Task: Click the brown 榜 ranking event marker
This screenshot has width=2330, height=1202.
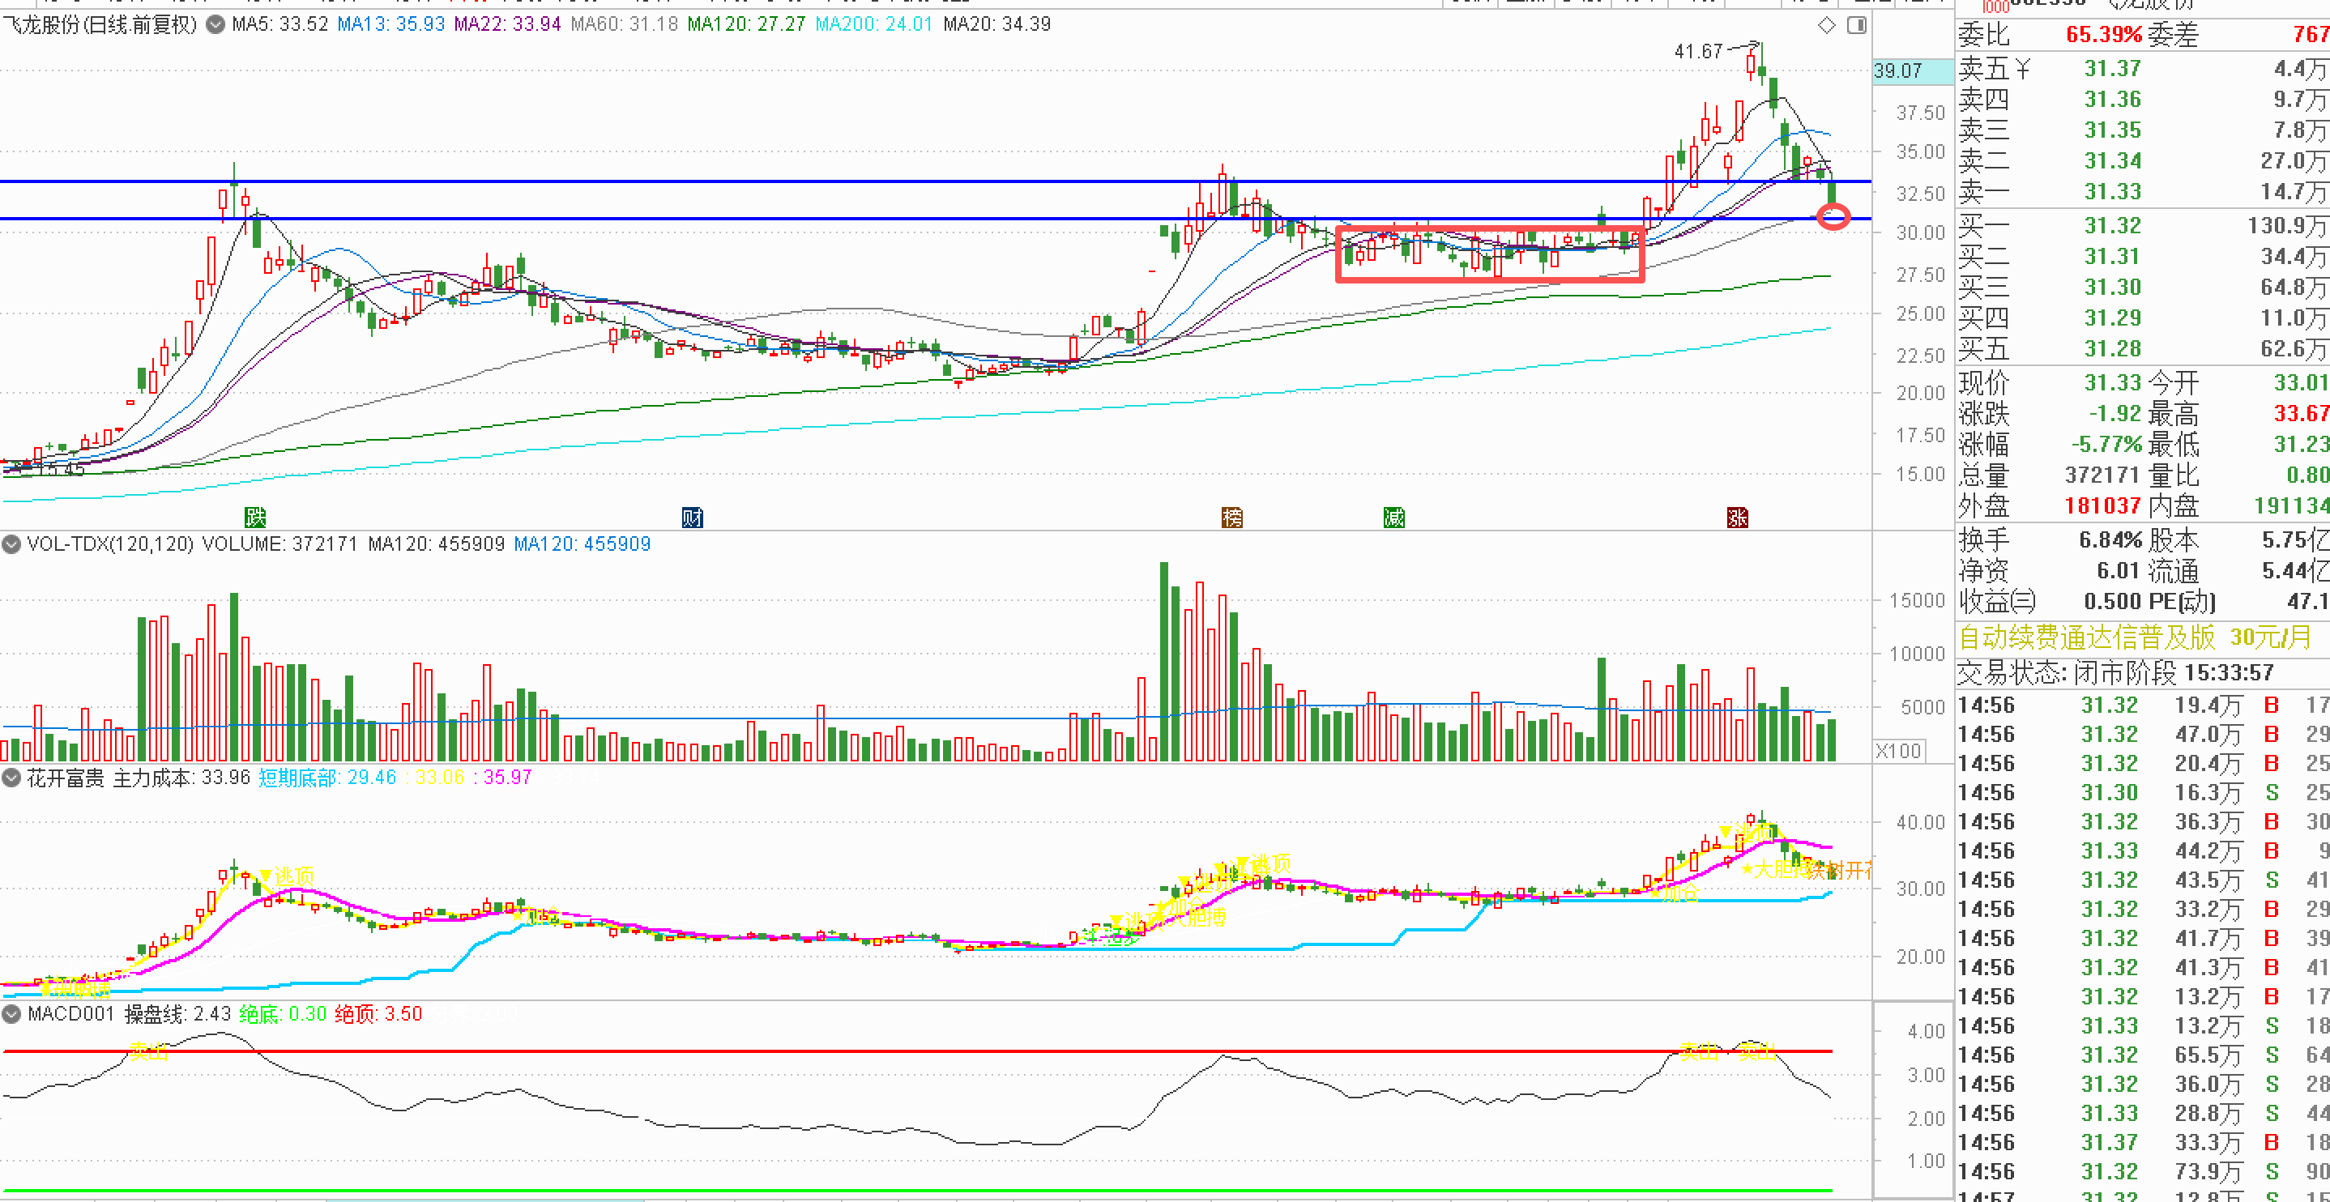Action: coord(1232,518)
